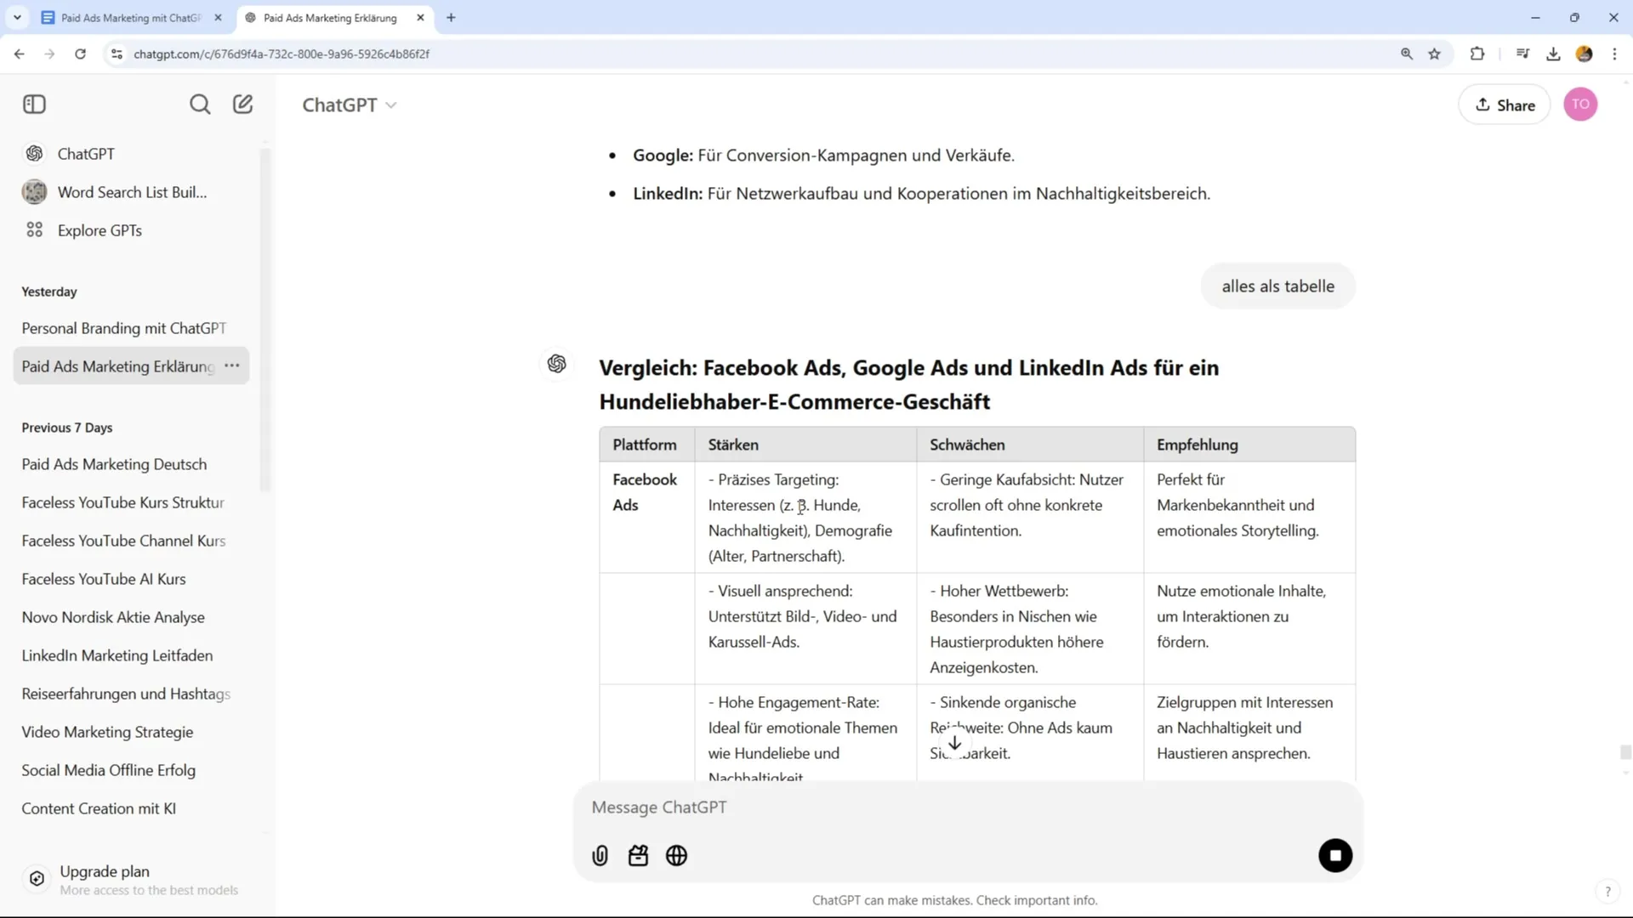
Task: Click the ChatGPT logo in the sidebar
Action: (35, 154)
